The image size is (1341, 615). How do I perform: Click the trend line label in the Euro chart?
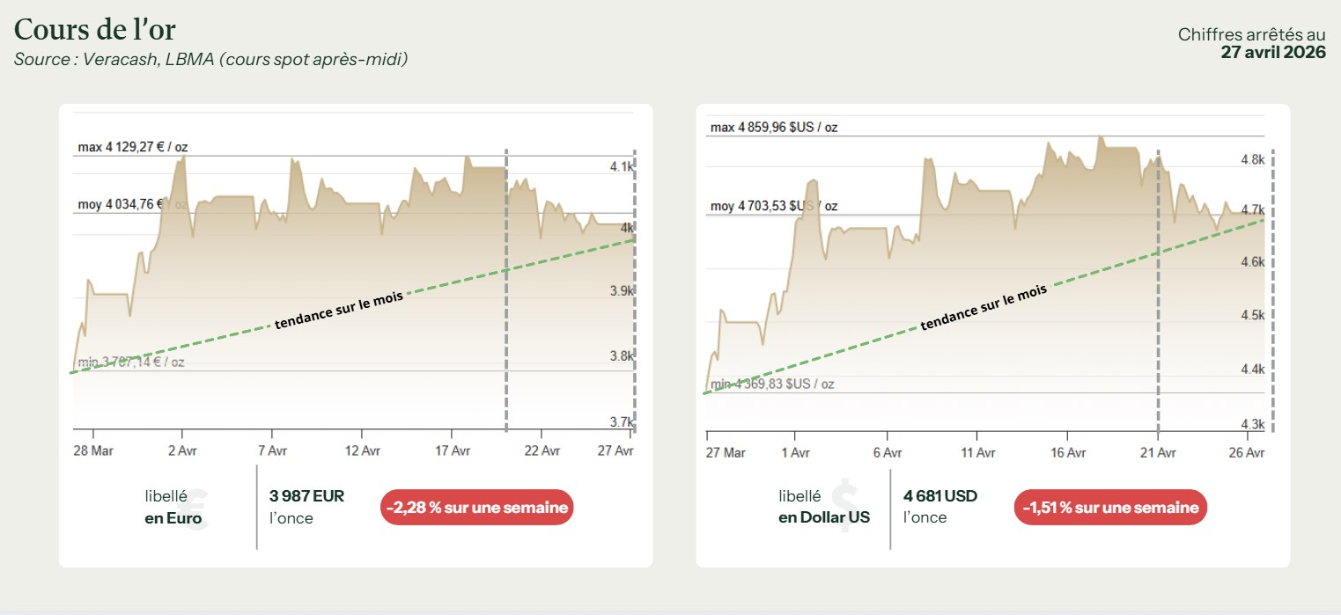tap(338, 311)
